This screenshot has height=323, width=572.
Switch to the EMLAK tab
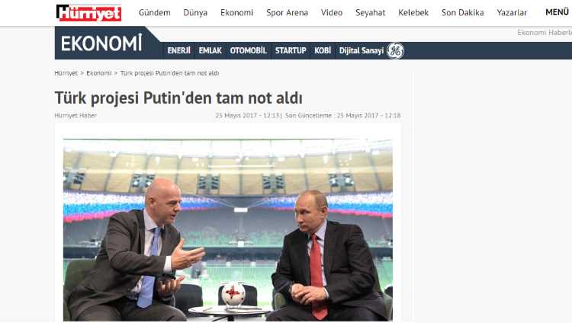(210, 51)
